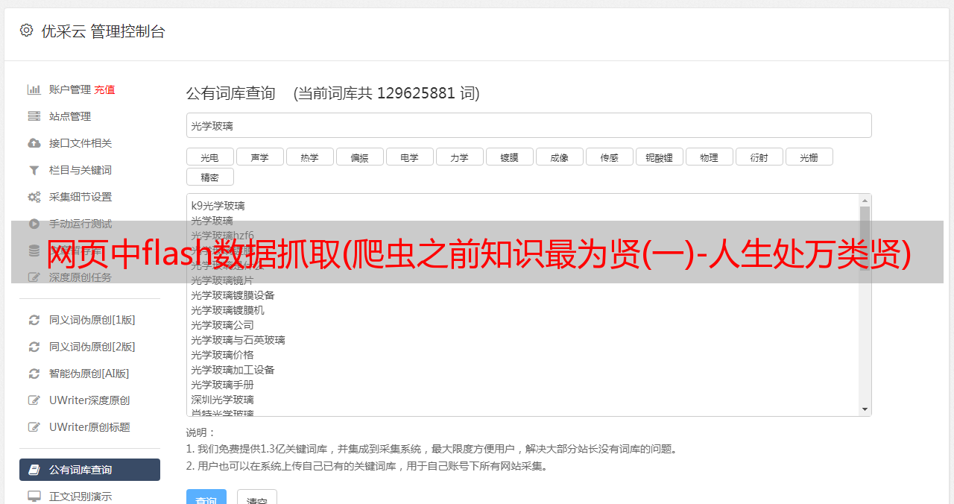
Task: Click the gear icon beside 优采云 管理控制台
Action: pyautogui.click(x=27, y=31)
